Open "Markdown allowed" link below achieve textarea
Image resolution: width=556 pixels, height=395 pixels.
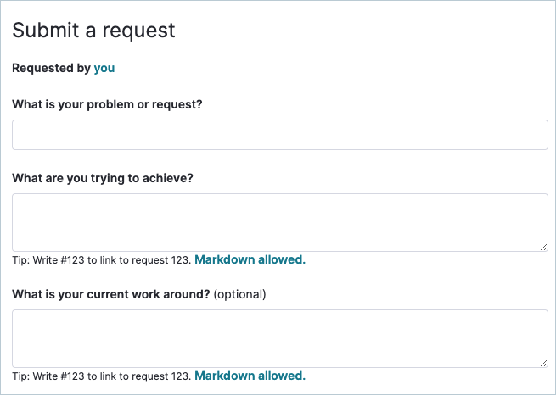point(250,259)
